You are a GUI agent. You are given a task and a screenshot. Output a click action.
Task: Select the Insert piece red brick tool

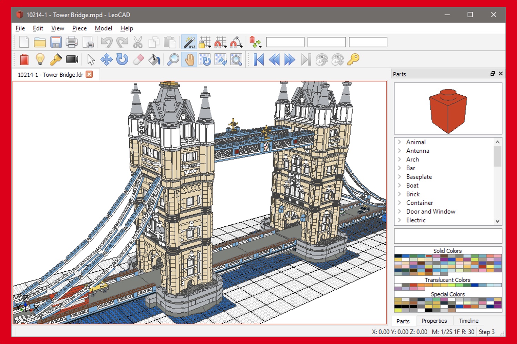pos(24,60)
